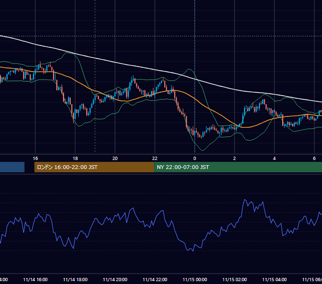Click the 11/14 16:00 date label

36,280
